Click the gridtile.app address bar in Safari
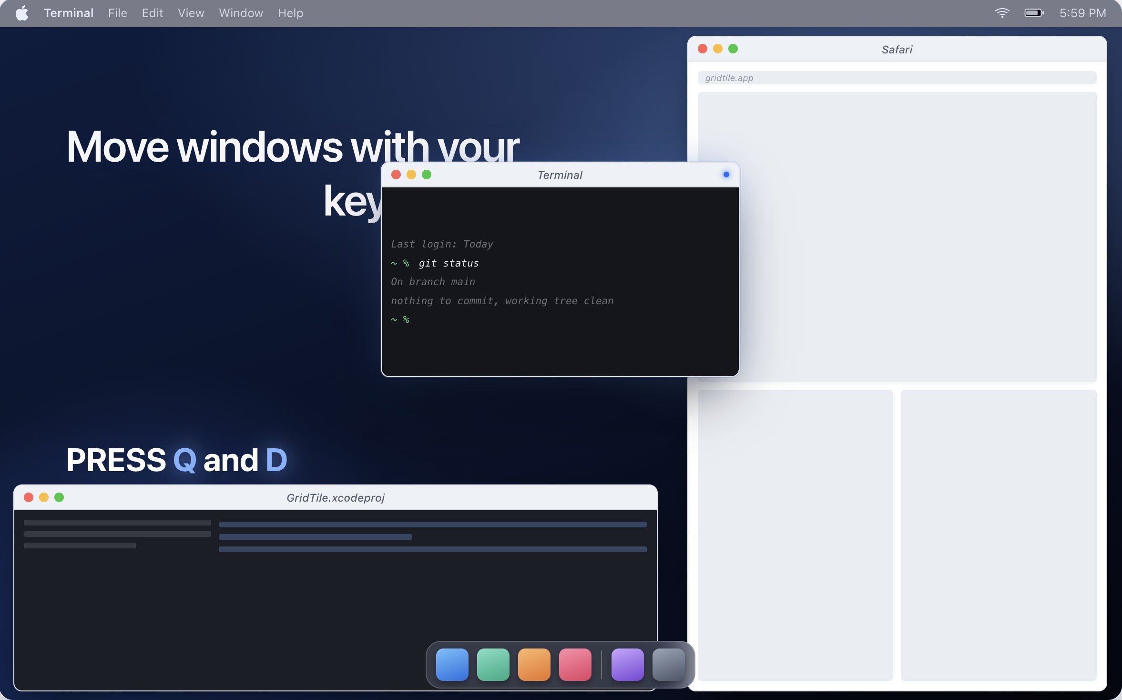This screenshot has height=700, width=1122. pyautogui.click(x=897, y=78)
